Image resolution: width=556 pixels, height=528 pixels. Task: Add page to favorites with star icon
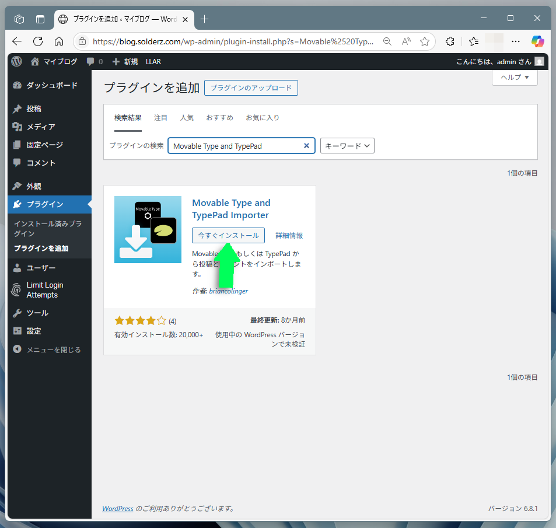tap(425, 41)
